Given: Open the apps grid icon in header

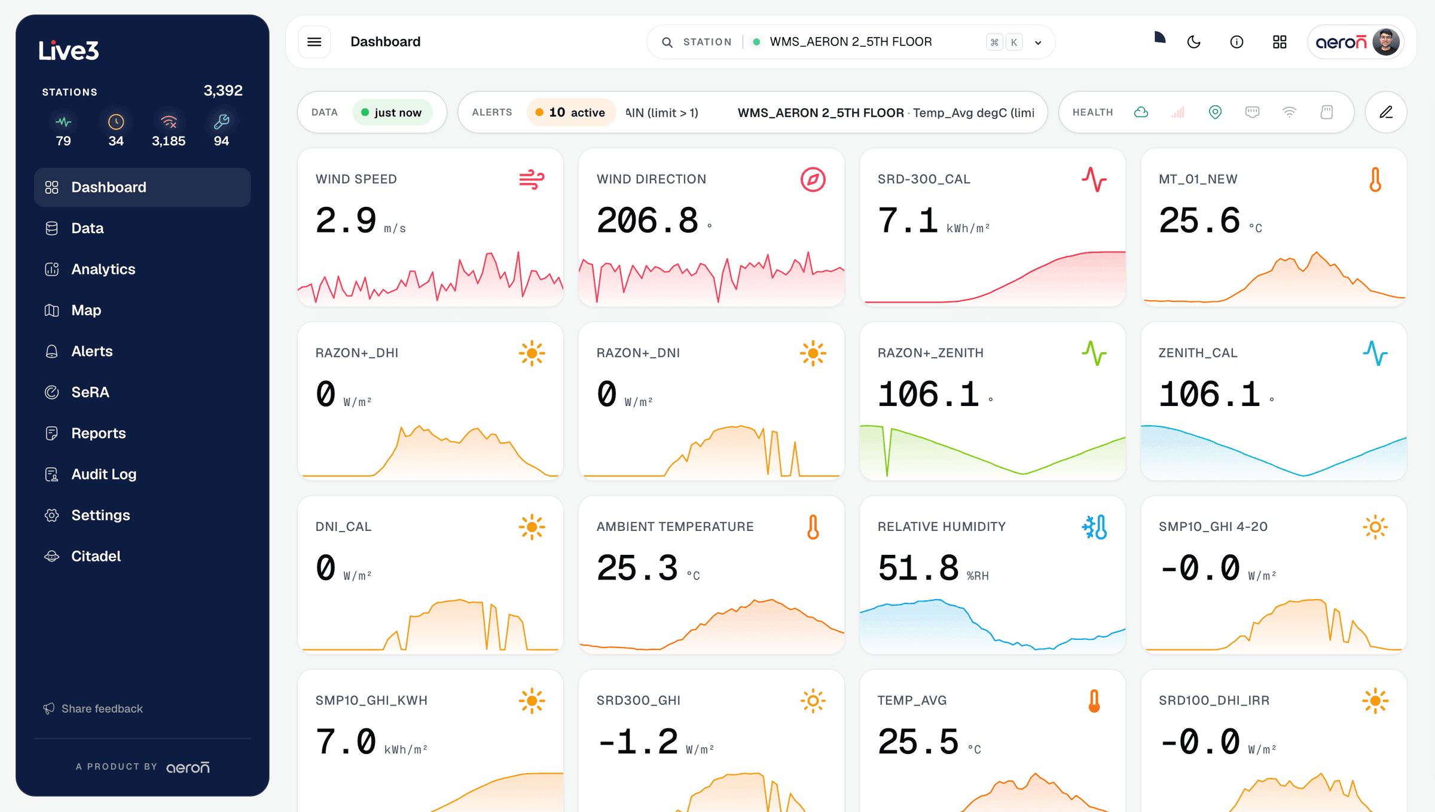Looking at the screenshot, I should [x=1280, y=42].
